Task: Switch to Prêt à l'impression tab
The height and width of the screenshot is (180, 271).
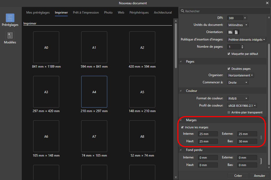Action: pos(86,13)
